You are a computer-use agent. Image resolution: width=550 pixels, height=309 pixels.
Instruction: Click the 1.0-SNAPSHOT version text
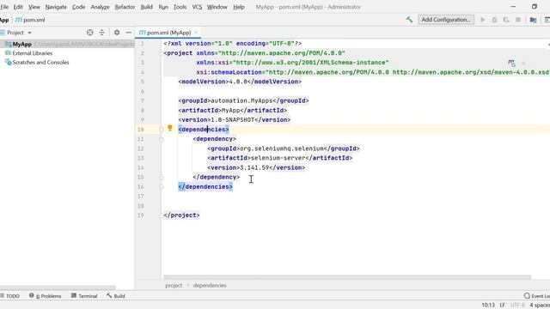click(233, 120)
